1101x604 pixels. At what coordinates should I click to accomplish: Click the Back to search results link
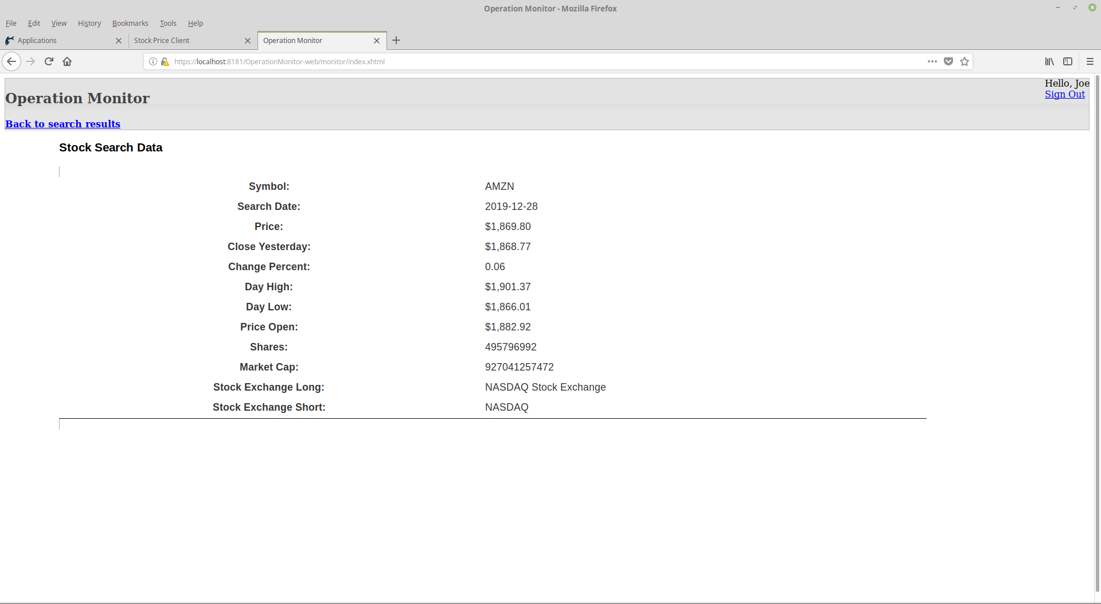tap(63, 124)
